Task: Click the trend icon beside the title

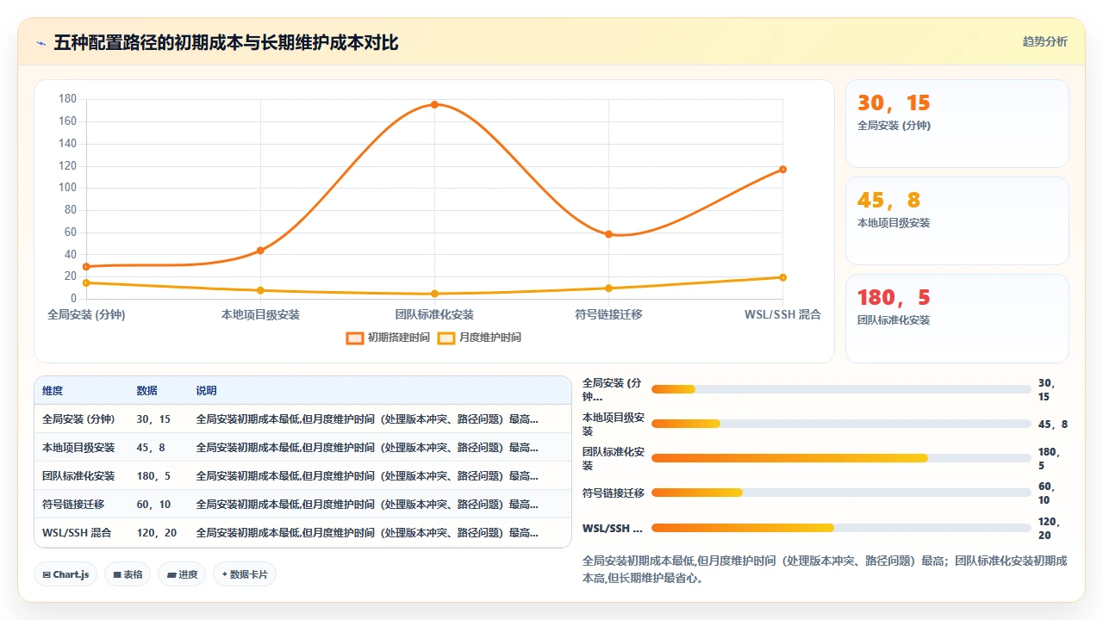Action: tap(41, 43)
